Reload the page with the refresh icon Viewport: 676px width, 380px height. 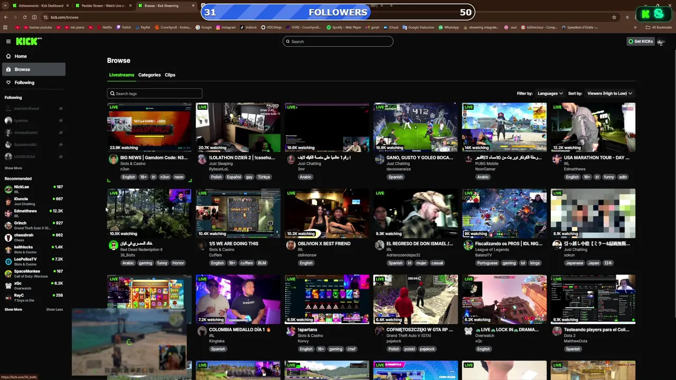24,17
